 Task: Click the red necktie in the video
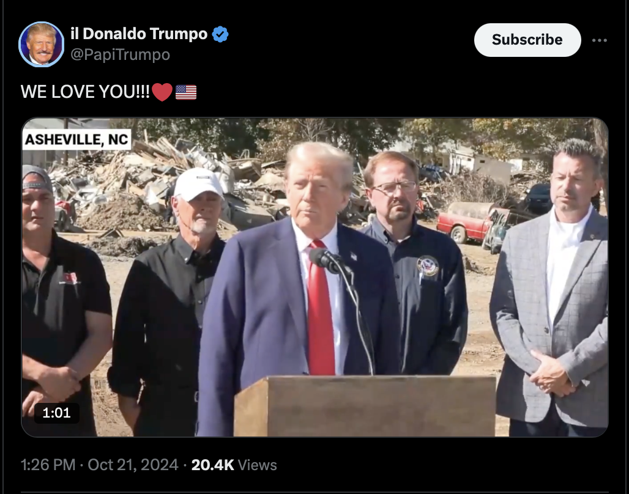click(320, 308)
